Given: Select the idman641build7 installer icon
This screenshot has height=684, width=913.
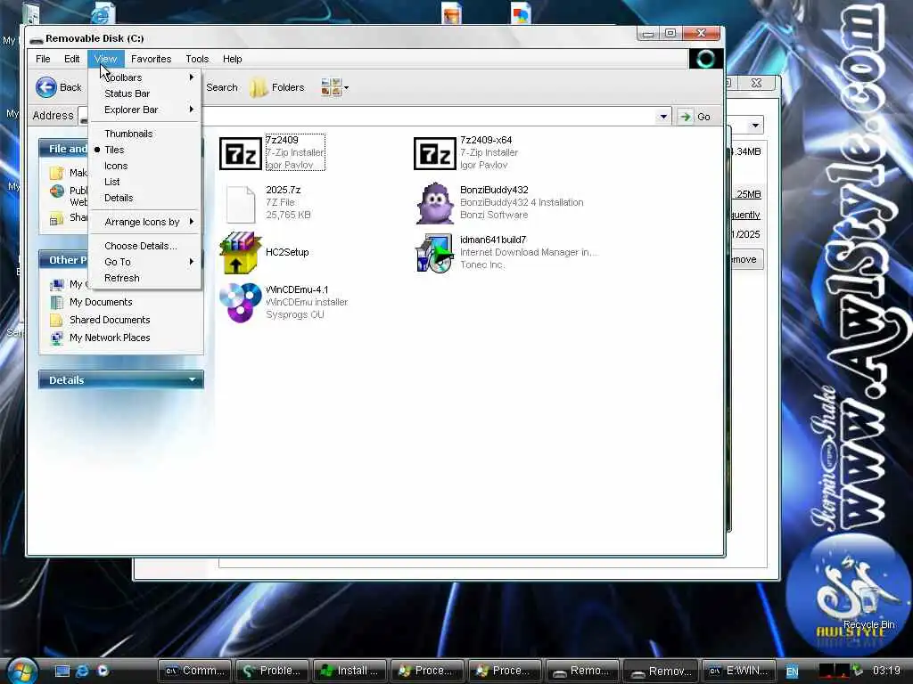Looking at the screenshot, I should pyautogui.click(x=434, y=252).
